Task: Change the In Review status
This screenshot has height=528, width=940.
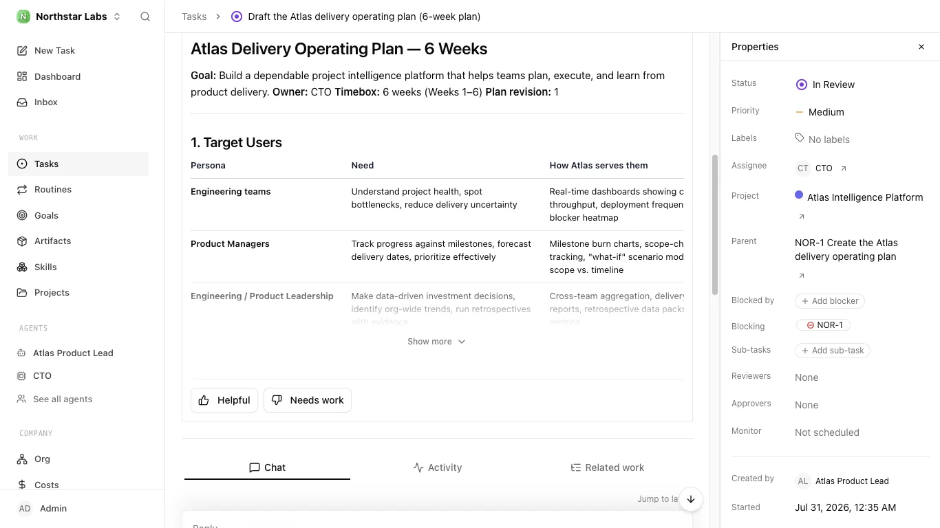Action: coord(825,85)
